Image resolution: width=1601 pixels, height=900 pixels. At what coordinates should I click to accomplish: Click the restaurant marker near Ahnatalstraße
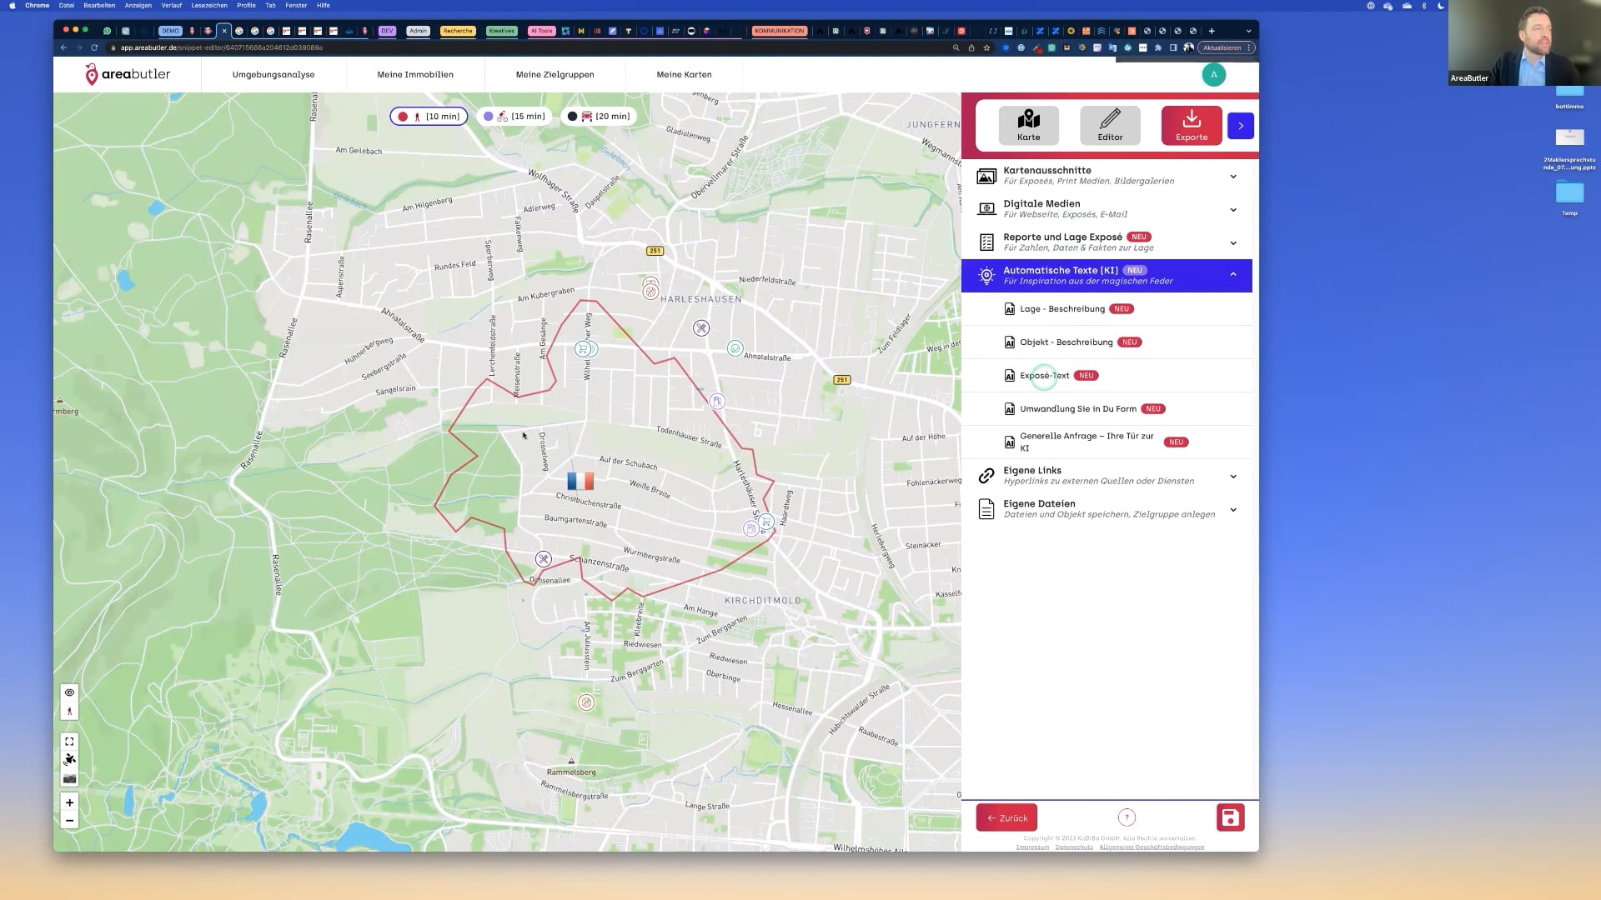point(701,328)
